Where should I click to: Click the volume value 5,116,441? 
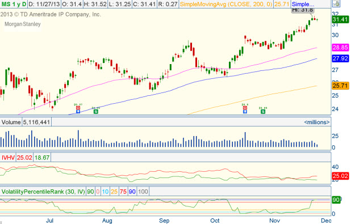click(36, 122)
